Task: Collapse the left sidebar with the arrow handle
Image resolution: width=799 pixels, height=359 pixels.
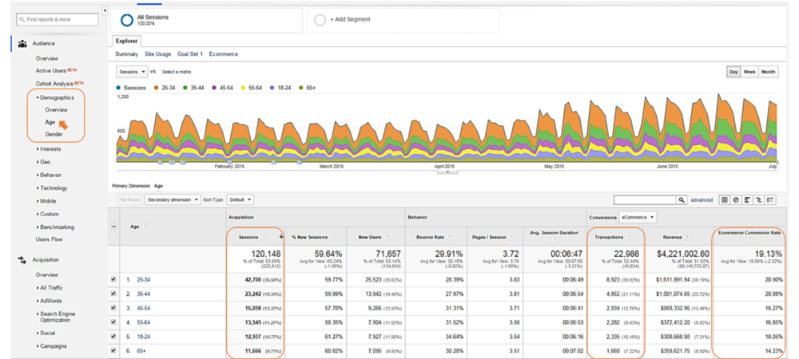Action: (105, 10)
